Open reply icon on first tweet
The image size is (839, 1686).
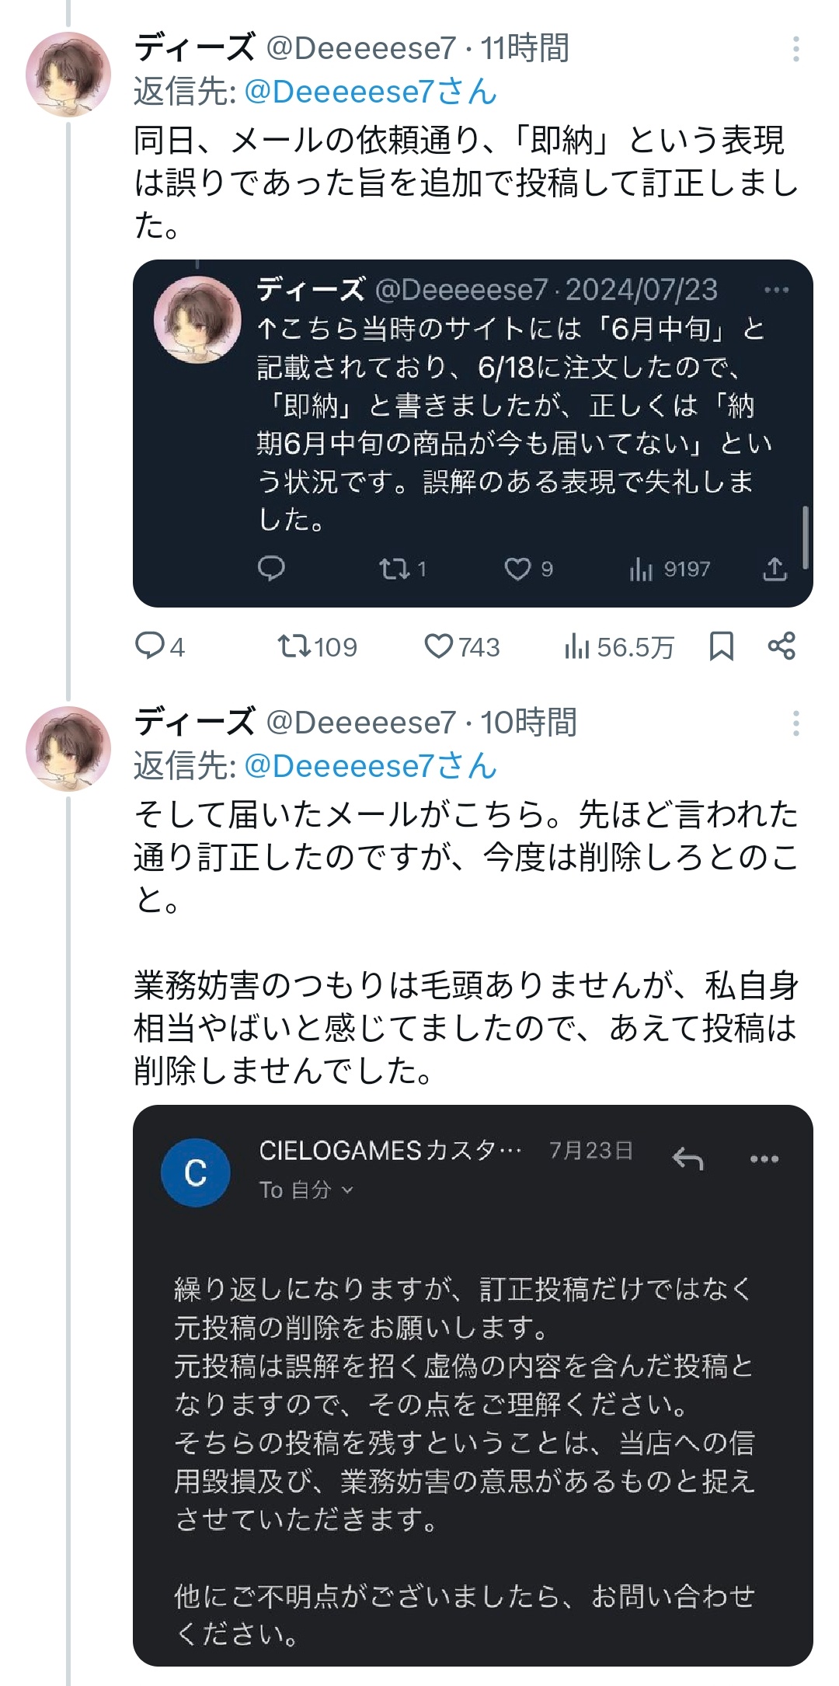149,646
